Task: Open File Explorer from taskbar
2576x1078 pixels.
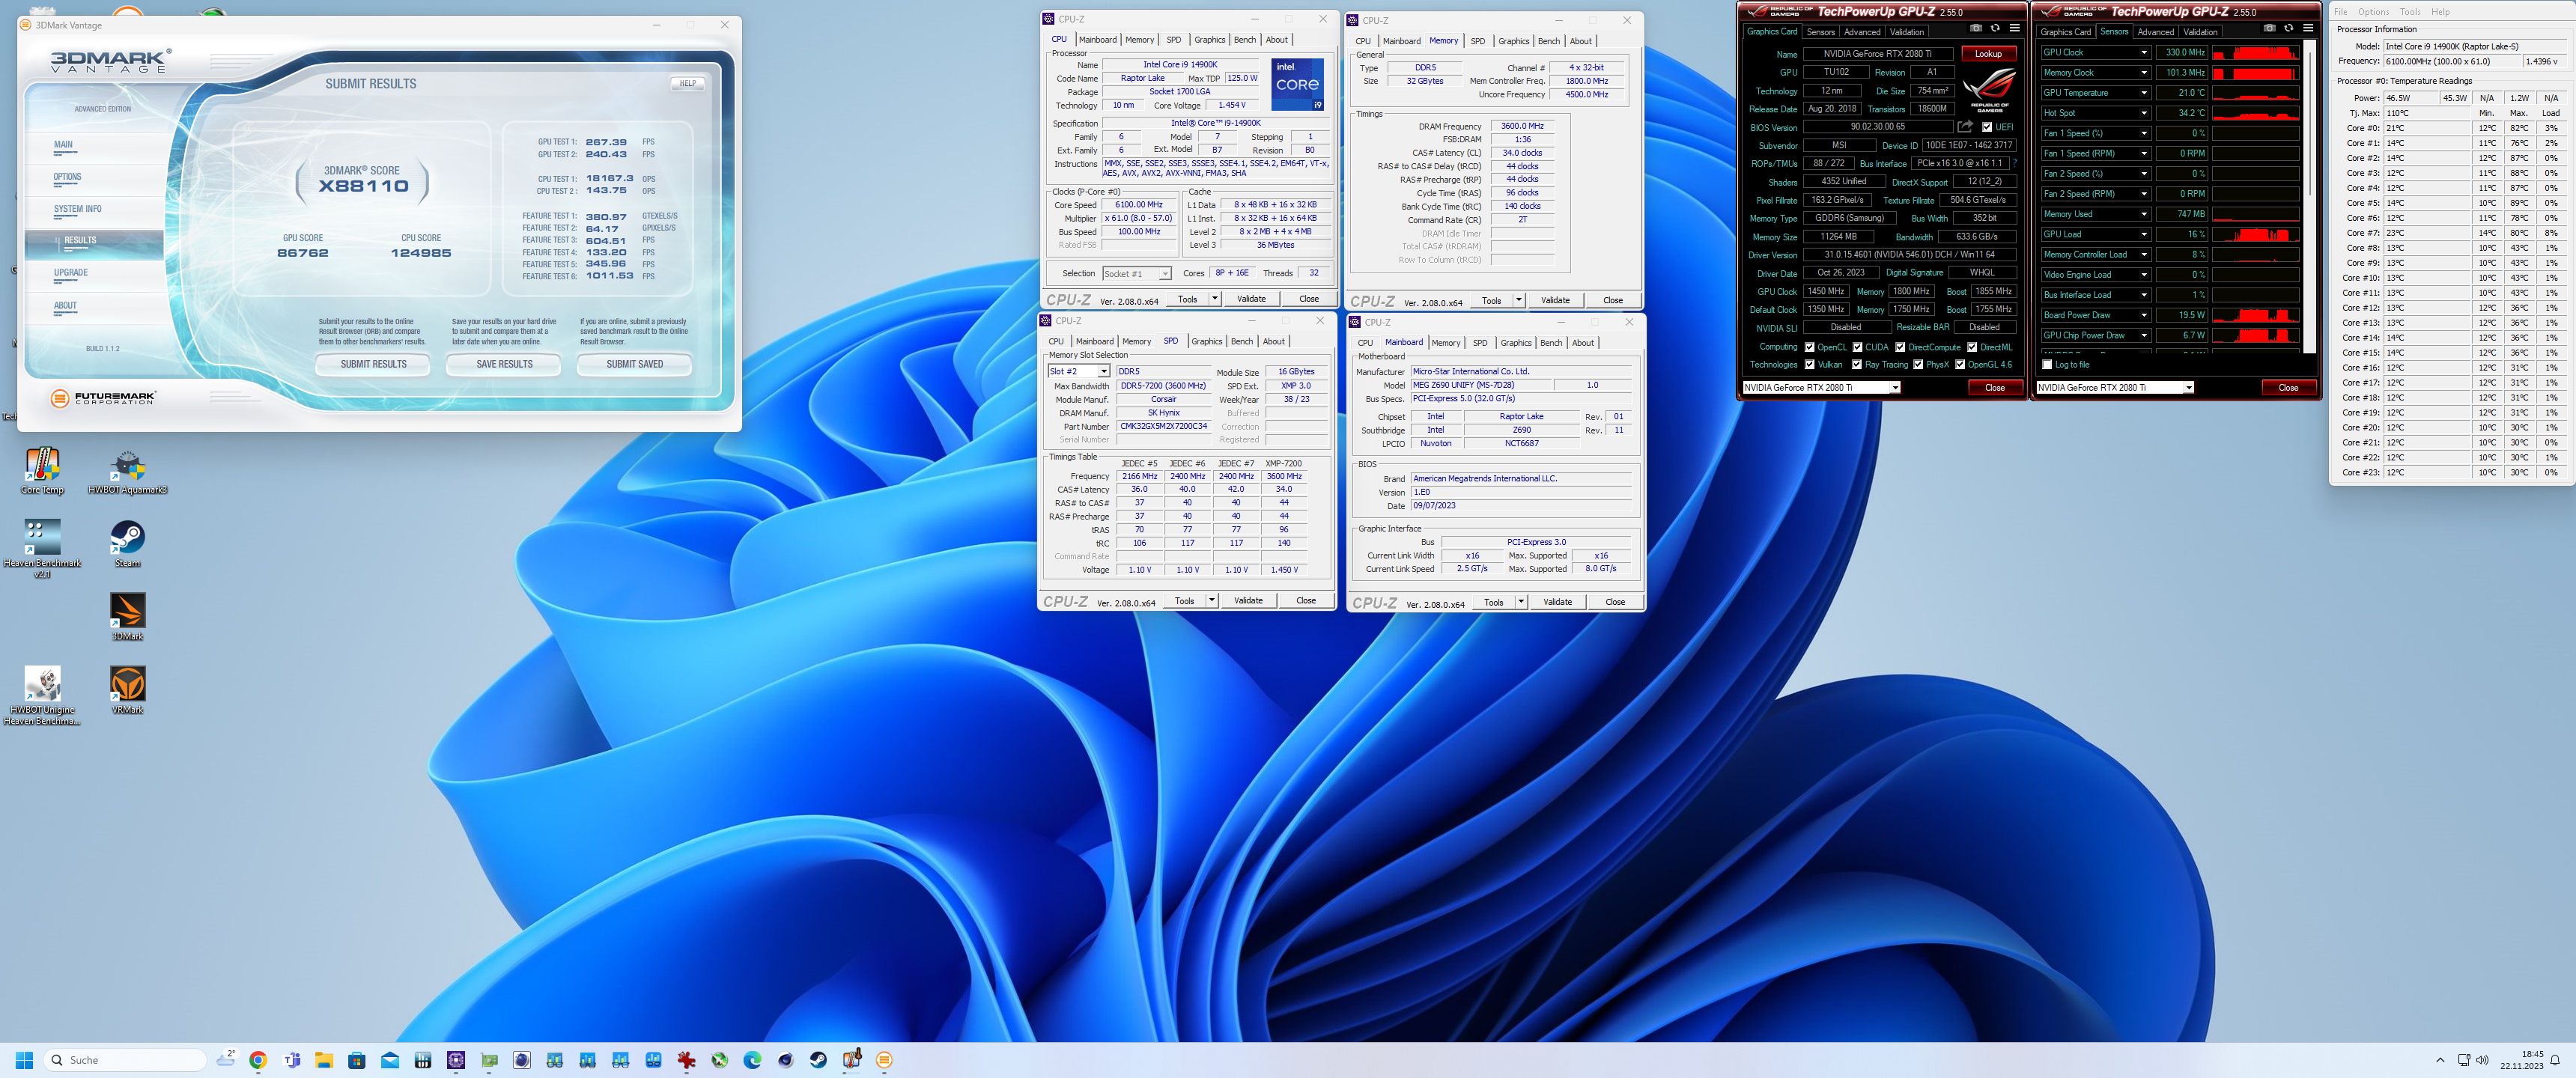Action: (324, 1060)
